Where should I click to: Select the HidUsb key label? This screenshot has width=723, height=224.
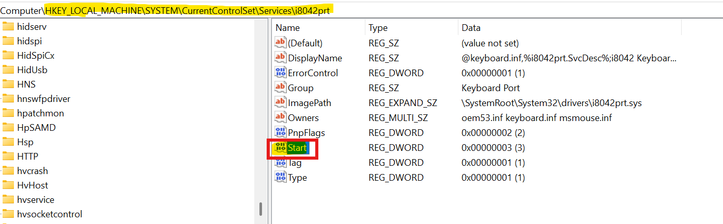[32, 70]
